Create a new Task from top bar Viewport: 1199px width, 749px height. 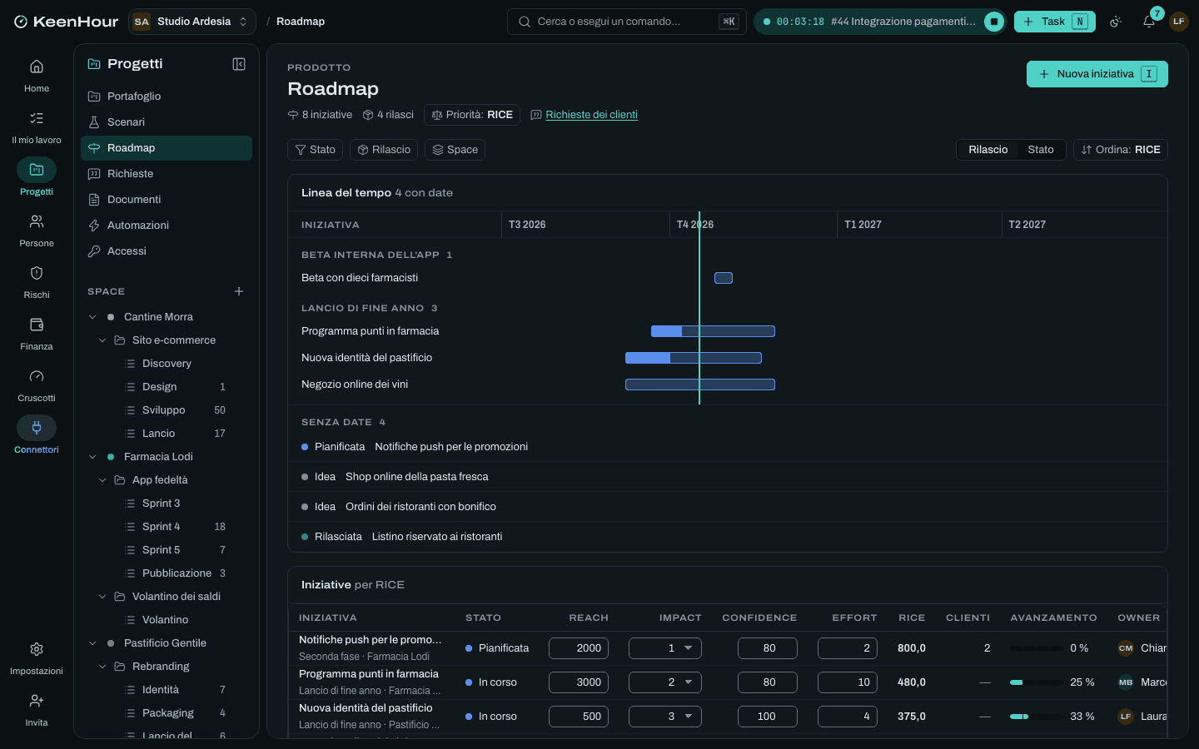pos(1054,22)
